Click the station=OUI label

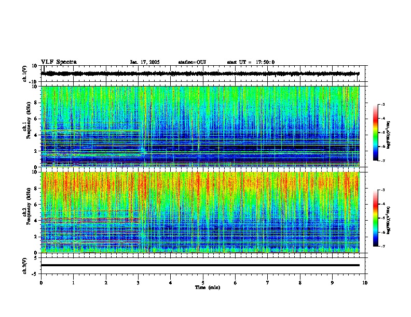[x=192, y=62]
